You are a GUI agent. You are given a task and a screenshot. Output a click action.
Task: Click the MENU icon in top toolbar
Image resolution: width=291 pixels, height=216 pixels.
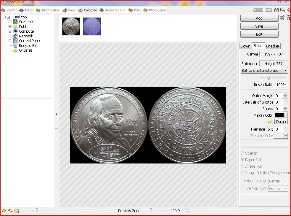(x=258, y=10)
